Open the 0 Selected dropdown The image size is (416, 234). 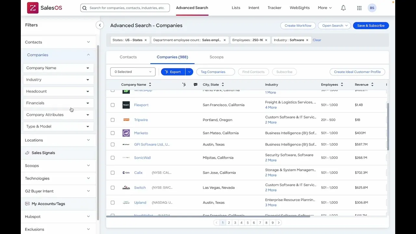tap(133, 71)
